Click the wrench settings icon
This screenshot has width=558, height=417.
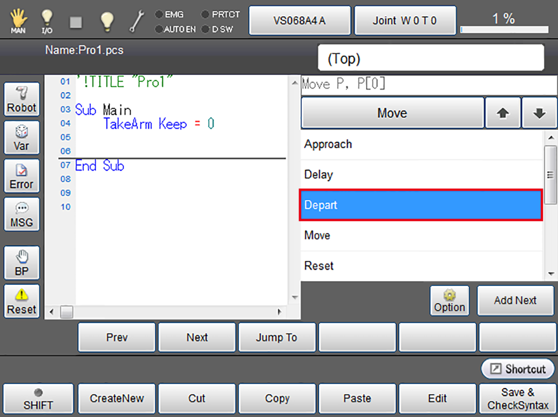137,21
